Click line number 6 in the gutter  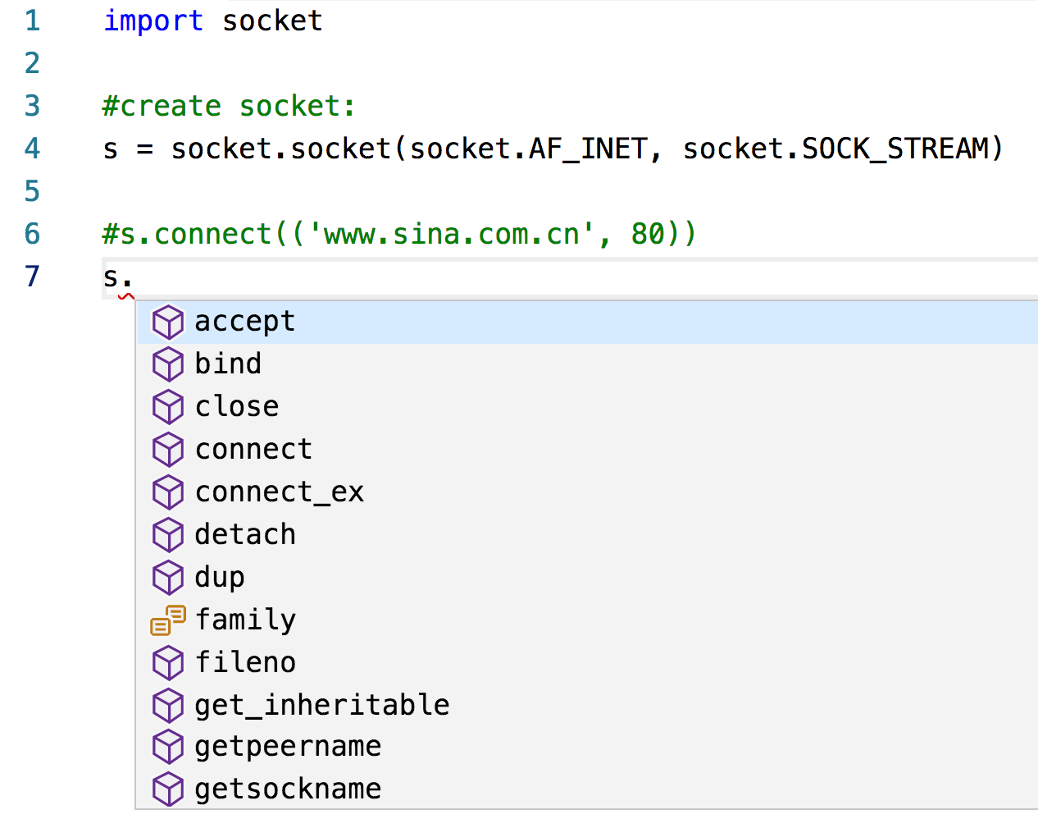(32, 234)
